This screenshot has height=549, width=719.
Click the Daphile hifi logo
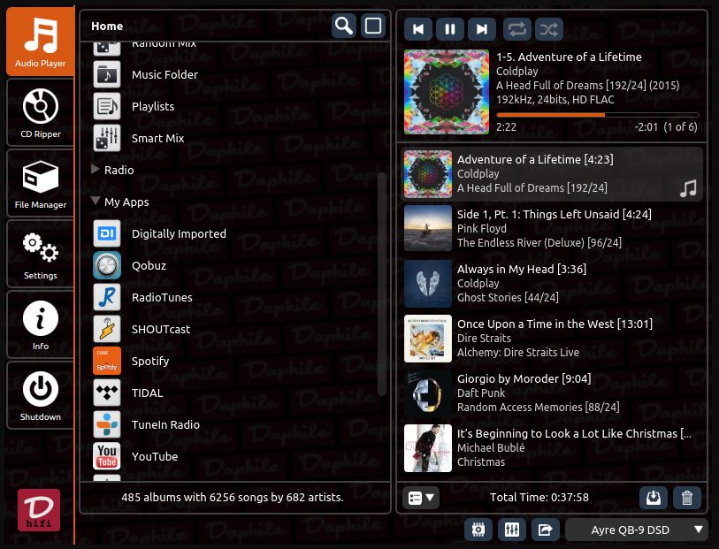click(x=39, y=510)
